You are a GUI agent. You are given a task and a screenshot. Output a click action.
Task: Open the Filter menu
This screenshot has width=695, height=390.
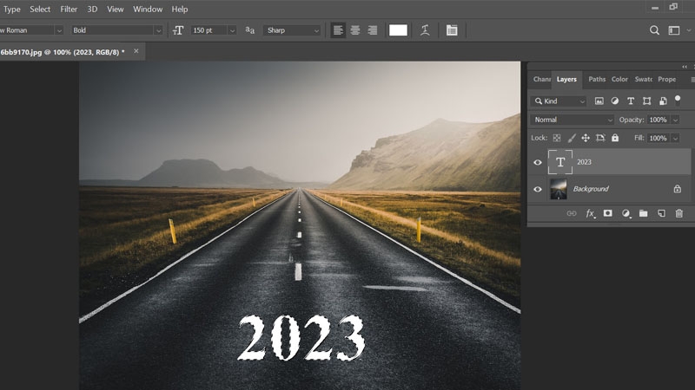[69, 9]
